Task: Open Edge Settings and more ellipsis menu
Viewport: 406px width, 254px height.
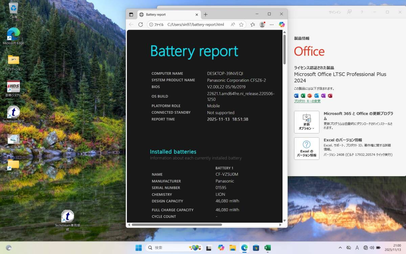Action: point(272,24)
